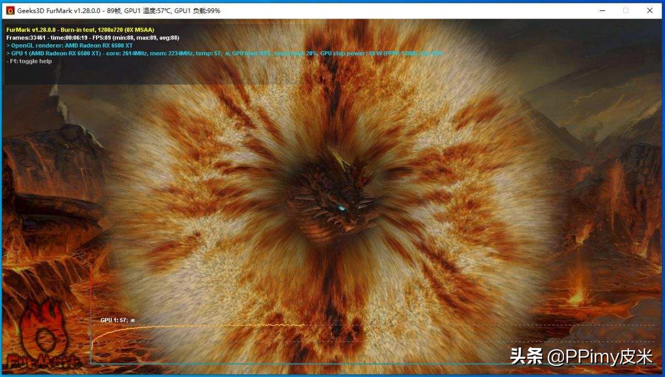This screenshot has height=377, width=665.
Task: Click the FurMark flame icon in title bar
Action: 10,10
